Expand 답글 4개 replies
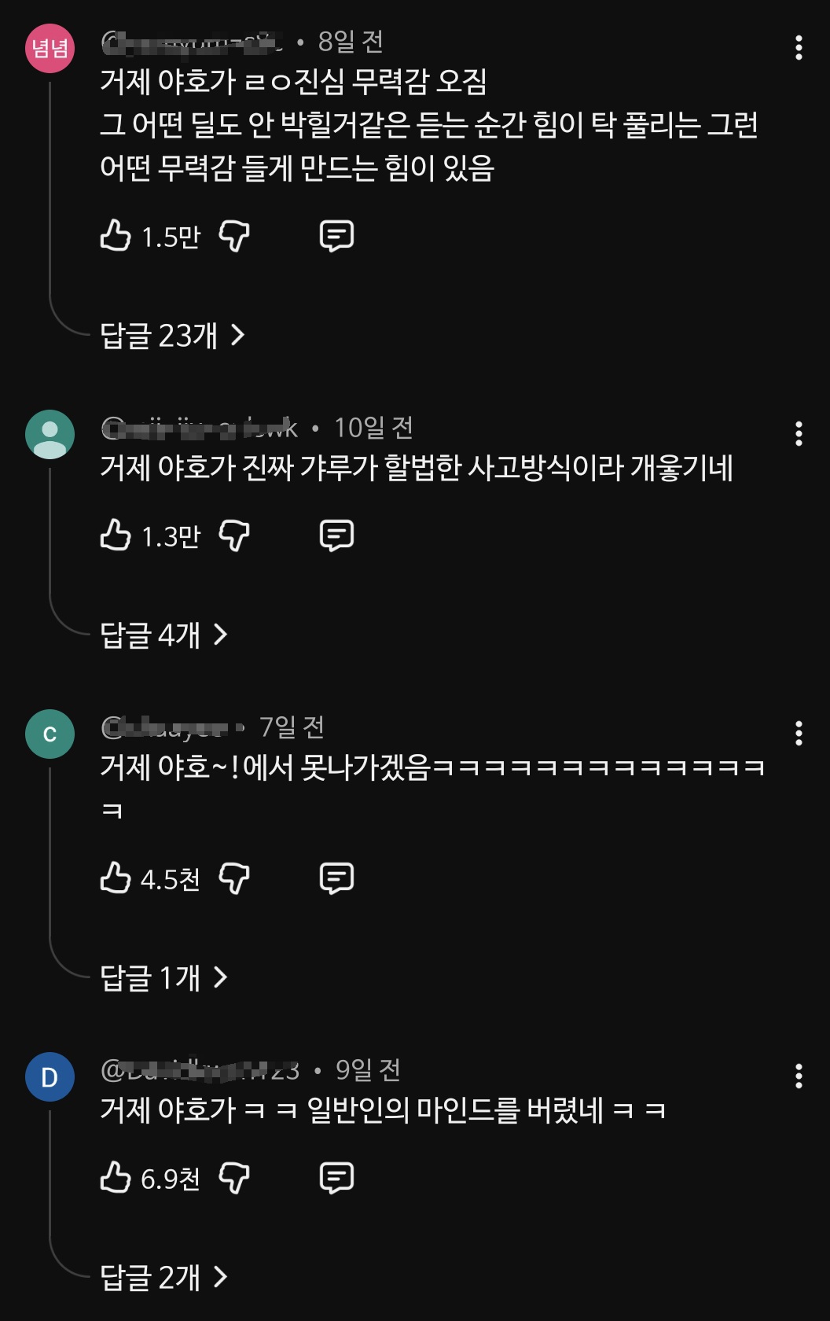This screenshot has height=1321, width=830. pyautogui.click(x=163, y=635)
